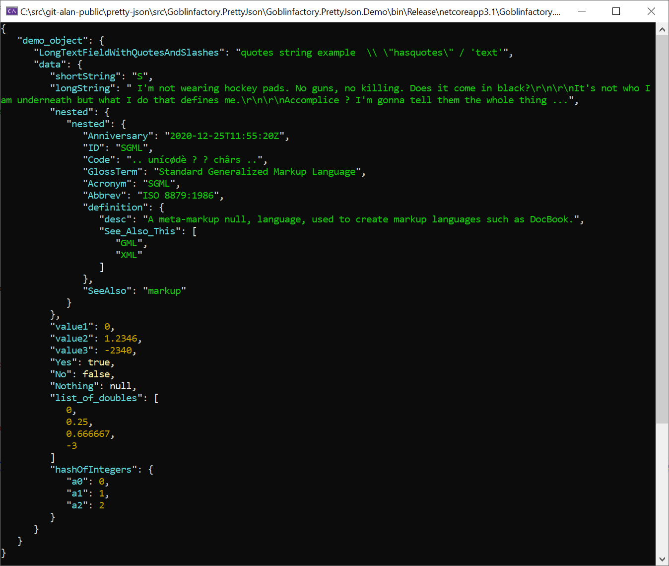
Task: Click the "shortString" key
Action: (x=85, y=76)
